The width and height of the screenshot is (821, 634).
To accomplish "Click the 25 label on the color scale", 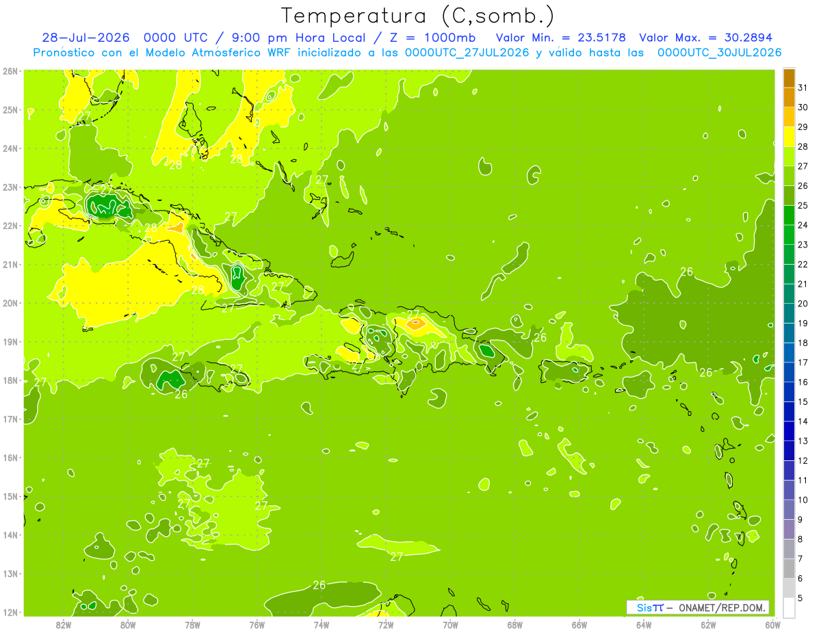I will click(803, 205).
